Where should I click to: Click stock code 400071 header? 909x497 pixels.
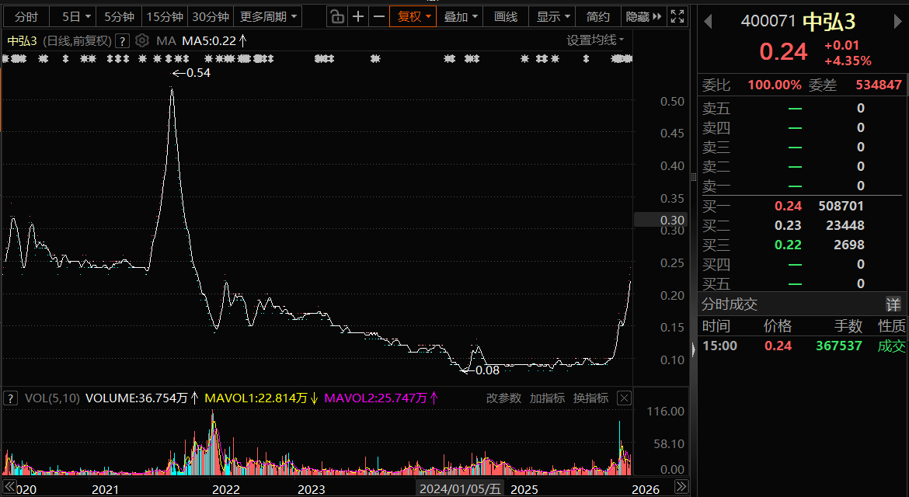point(768,22)
